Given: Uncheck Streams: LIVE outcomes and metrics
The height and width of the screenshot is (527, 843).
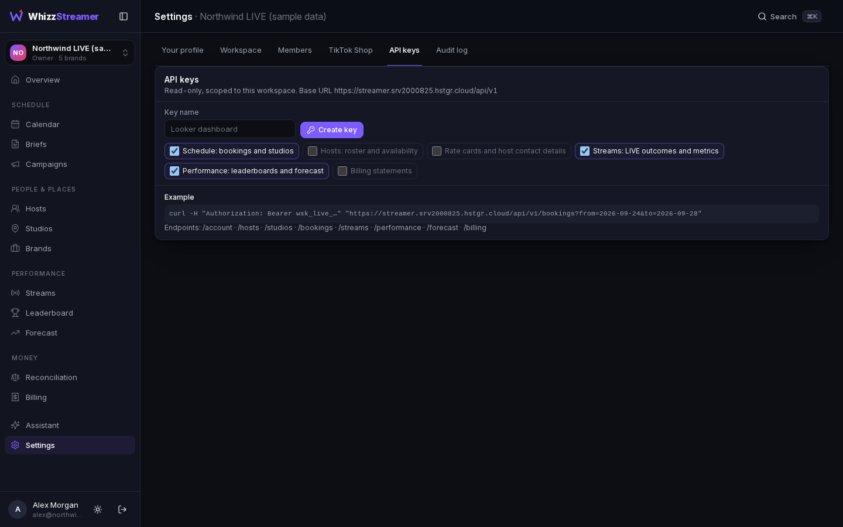Looking at the screenshot, I should (585, 151).
